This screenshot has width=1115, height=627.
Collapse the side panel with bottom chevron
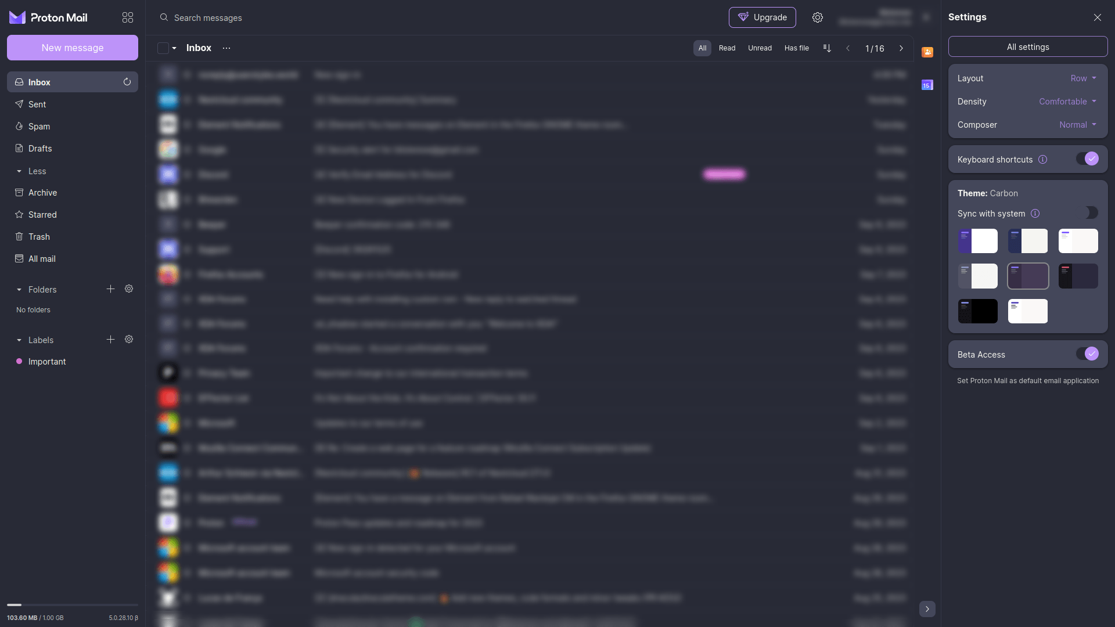click(927, 609)
